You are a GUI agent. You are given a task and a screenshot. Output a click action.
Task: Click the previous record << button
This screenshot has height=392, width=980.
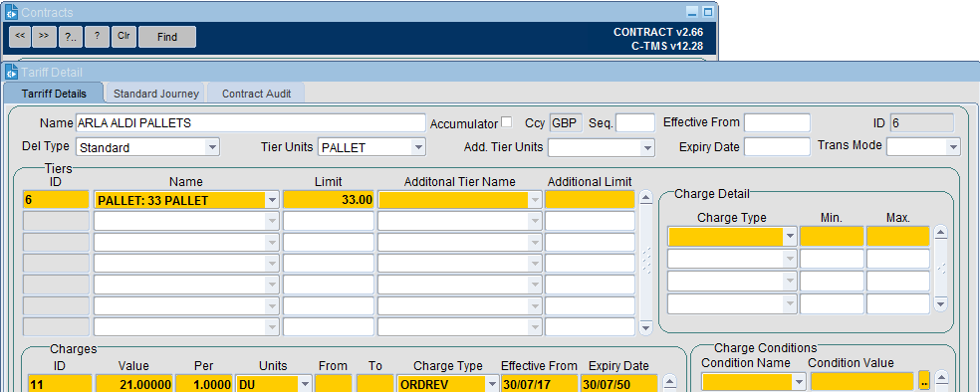pos(20,36)
